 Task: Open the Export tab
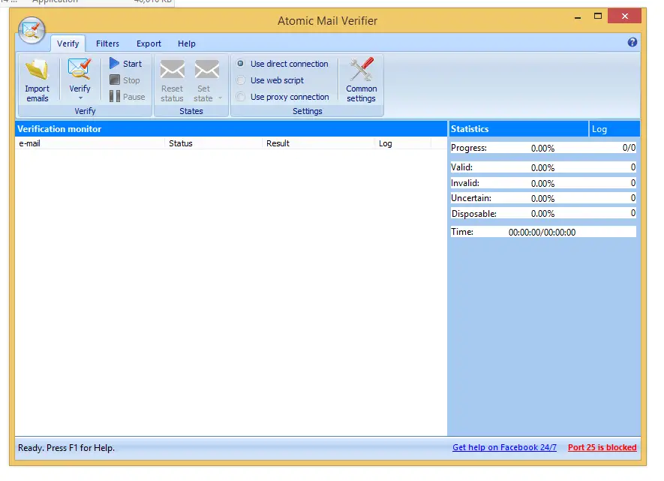[x=148, y=44]
